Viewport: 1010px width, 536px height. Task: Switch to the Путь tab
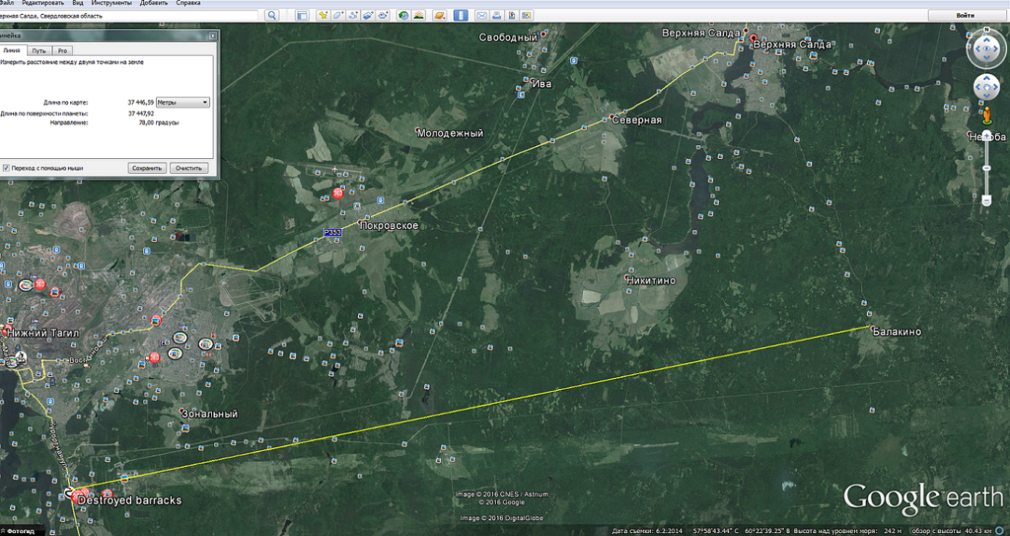[39, 50]
